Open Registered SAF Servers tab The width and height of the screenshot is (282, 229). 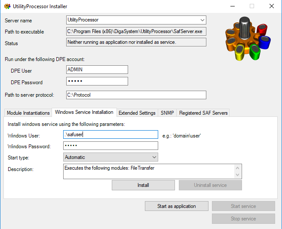[203, 113]
